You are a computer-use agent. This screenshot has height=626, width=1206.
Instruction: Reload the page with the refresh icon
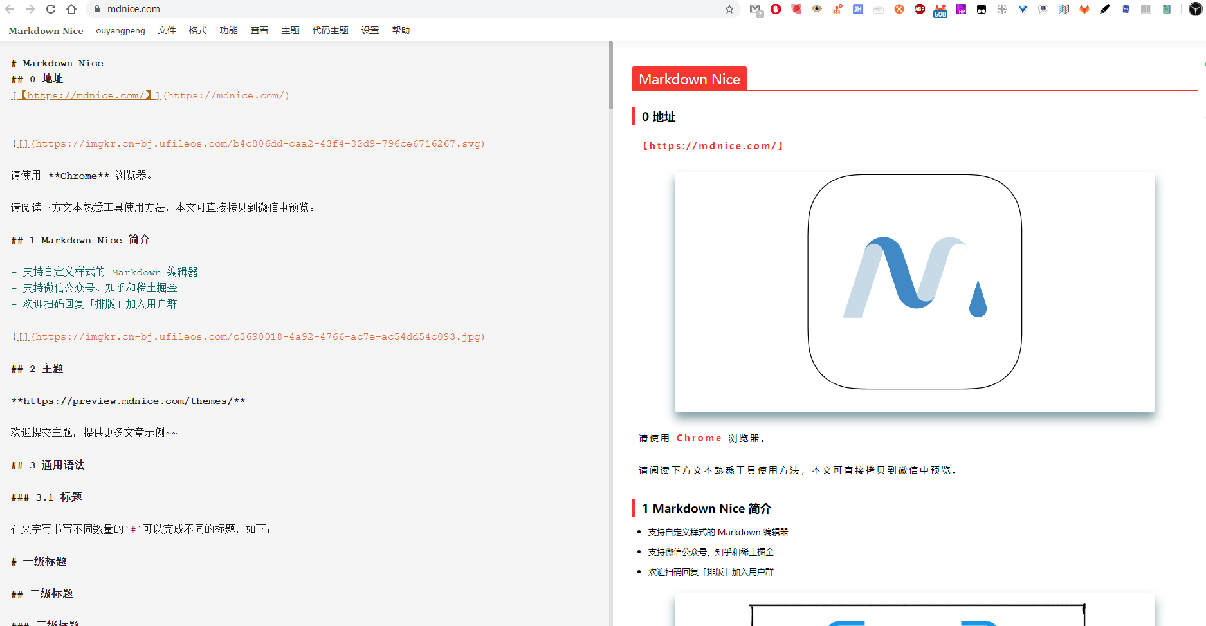click(x=50, y=9)
